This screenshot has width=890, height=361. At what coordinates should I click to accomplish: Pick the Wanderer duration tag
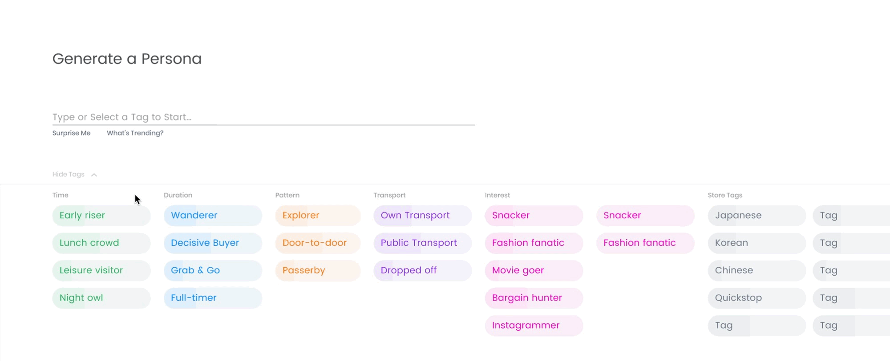213,216
